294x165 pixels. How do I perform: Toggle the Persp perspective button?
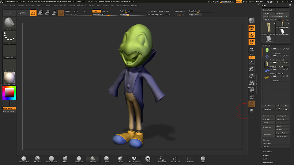tap(251, 28)
